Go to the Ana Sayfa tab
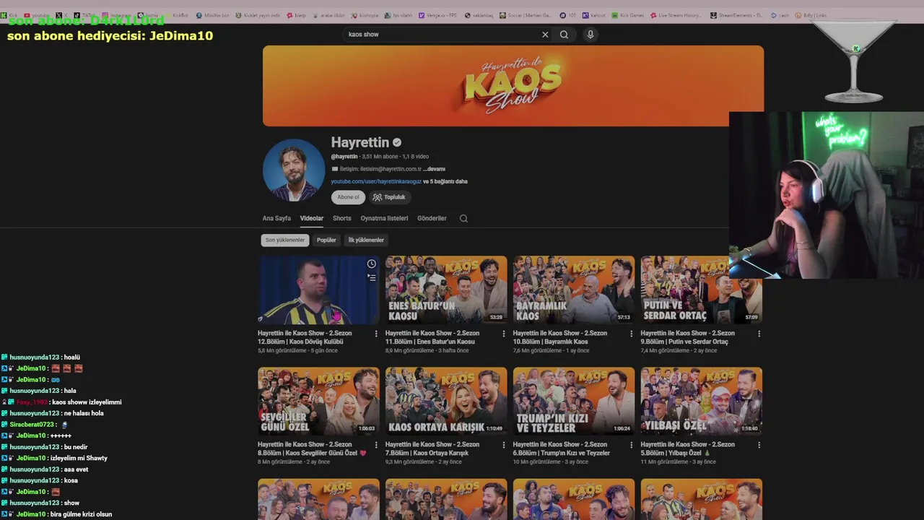924x520 pixels. [276, 218]
